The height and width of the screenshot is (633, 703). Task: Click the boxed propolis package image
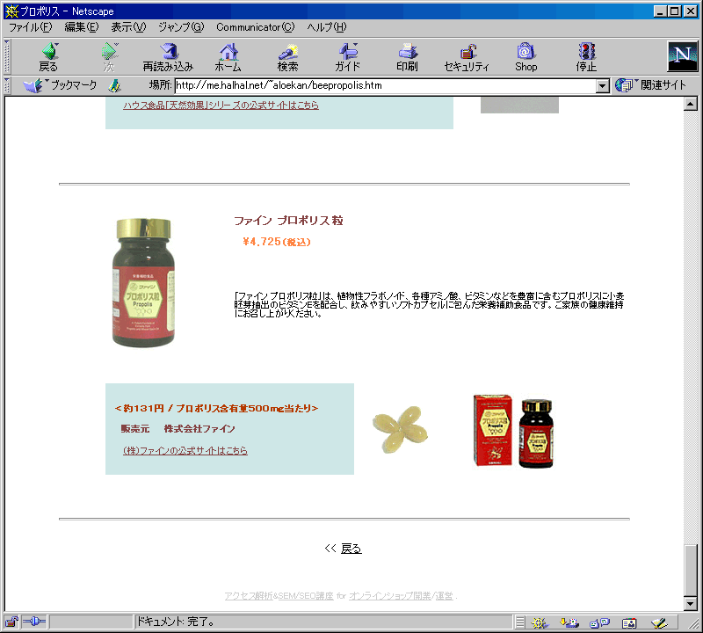click(513, 431)
